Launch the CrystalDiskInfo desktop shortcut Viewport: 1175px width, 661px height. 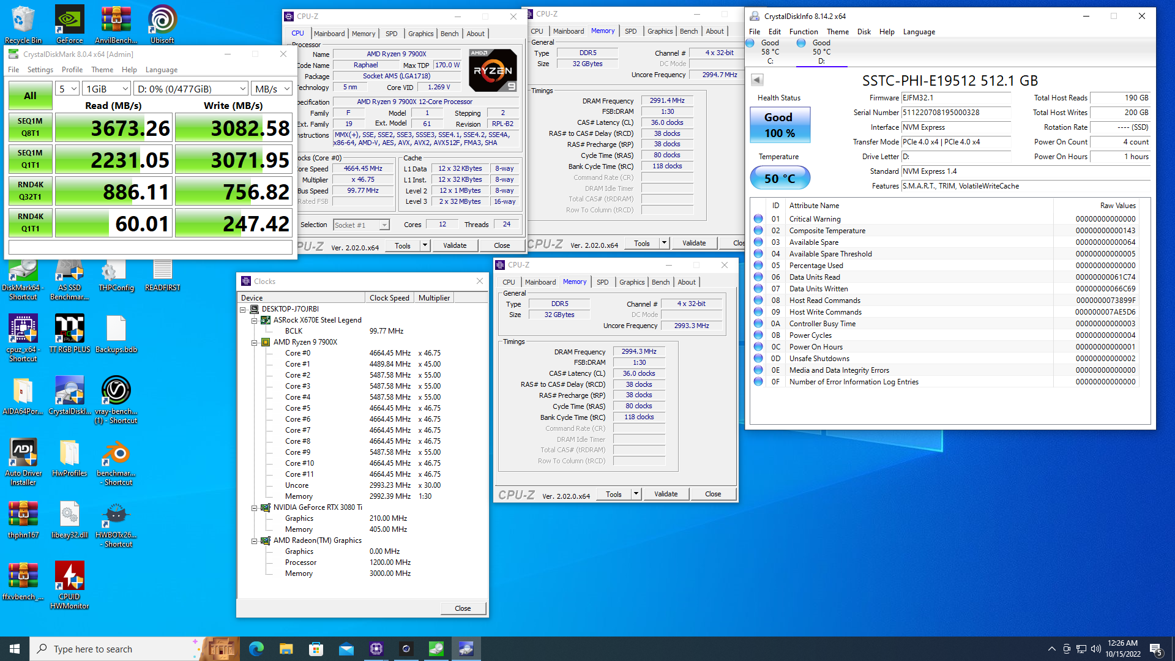(x=70, y=395)
